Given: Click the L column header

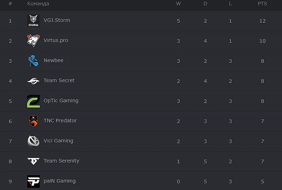Looking at the screenshot, I should pos(230,3).
